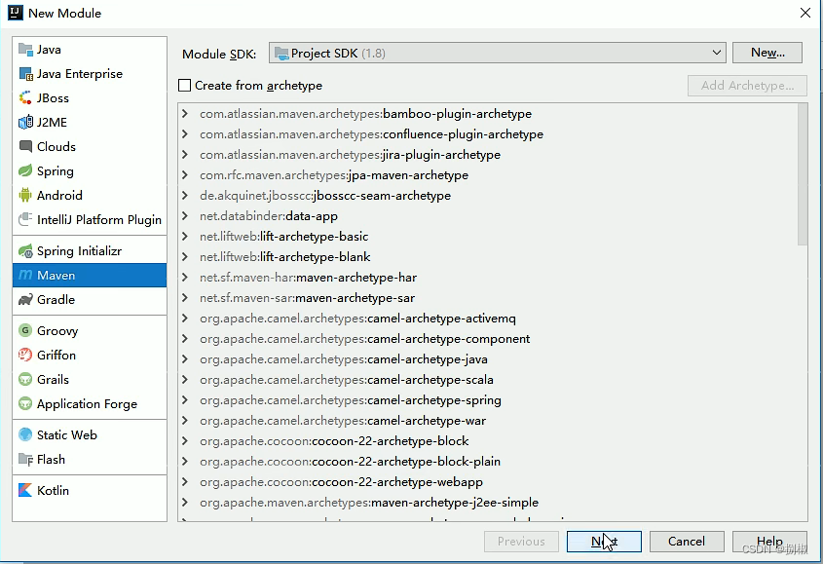This screenshot has height=564, width=823.
Task: Select the Java module icon
Action: [25, 50]
